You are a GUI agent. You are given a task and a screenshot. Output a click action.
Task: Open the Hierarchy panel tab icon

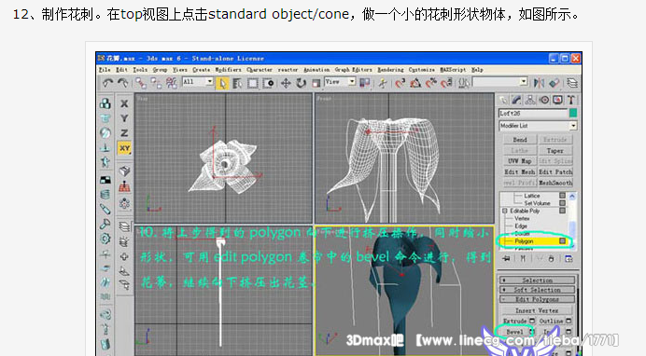click(530, 100)
